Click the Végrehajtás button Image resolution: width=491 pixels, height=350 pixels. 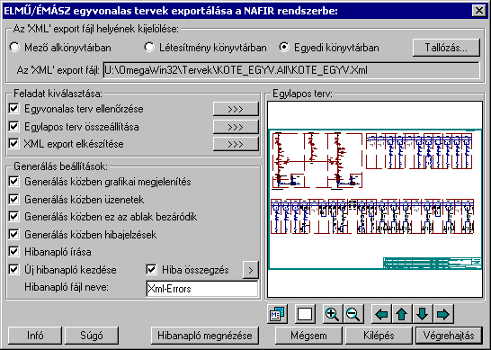tap(449, 336)
